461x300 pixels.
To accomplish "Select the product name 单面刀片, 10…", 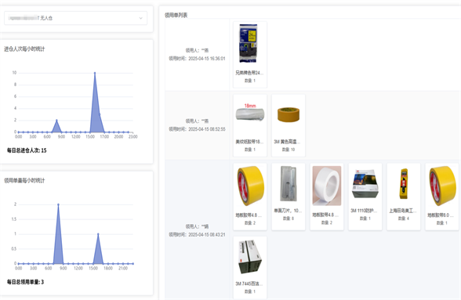I will coord(288,211).
